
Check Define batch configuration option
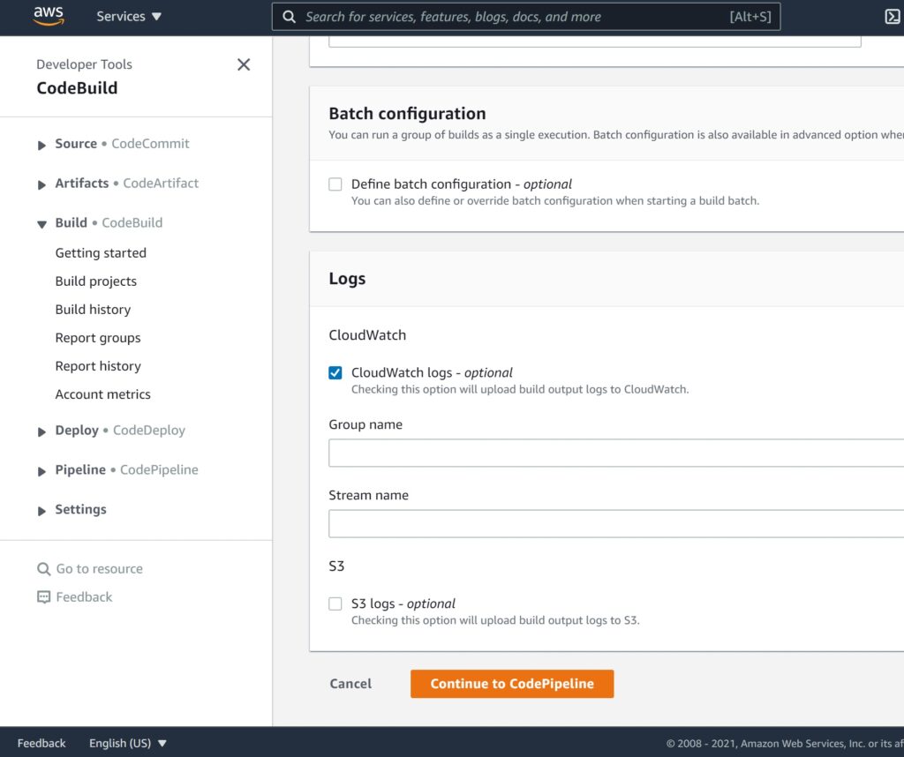pyautogui.click(x=335, y=184)
